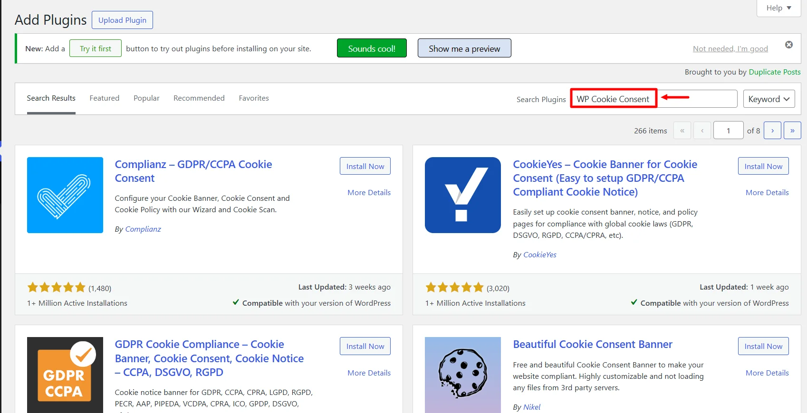Install the Complianz plugin

[x=365, y=166]
